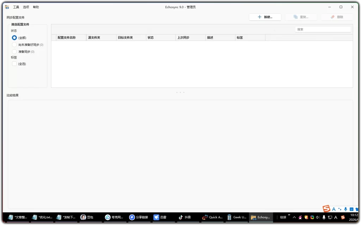Sort by the 配置文件名称 column header
Image resolution: width=361 pixels, height=225 pixels.
tap(71, 37)
